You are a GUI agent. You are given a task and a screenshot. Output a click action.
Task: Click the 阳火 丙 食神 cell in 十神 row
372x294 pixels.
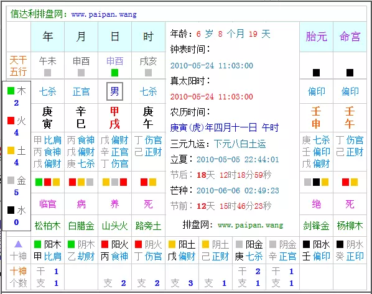coord(115,250)
